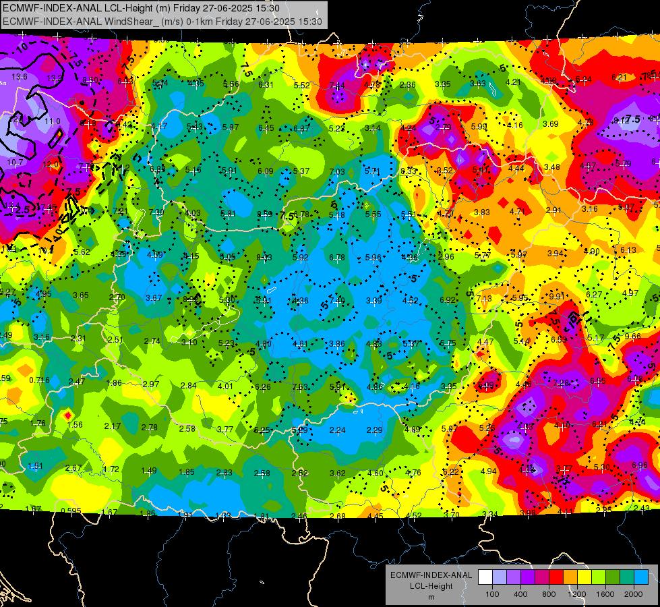
Task: Click the wind shear value 8.03
Action: [264, 258]
